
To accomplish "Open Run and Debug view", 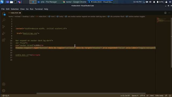I will click(3, 33).
